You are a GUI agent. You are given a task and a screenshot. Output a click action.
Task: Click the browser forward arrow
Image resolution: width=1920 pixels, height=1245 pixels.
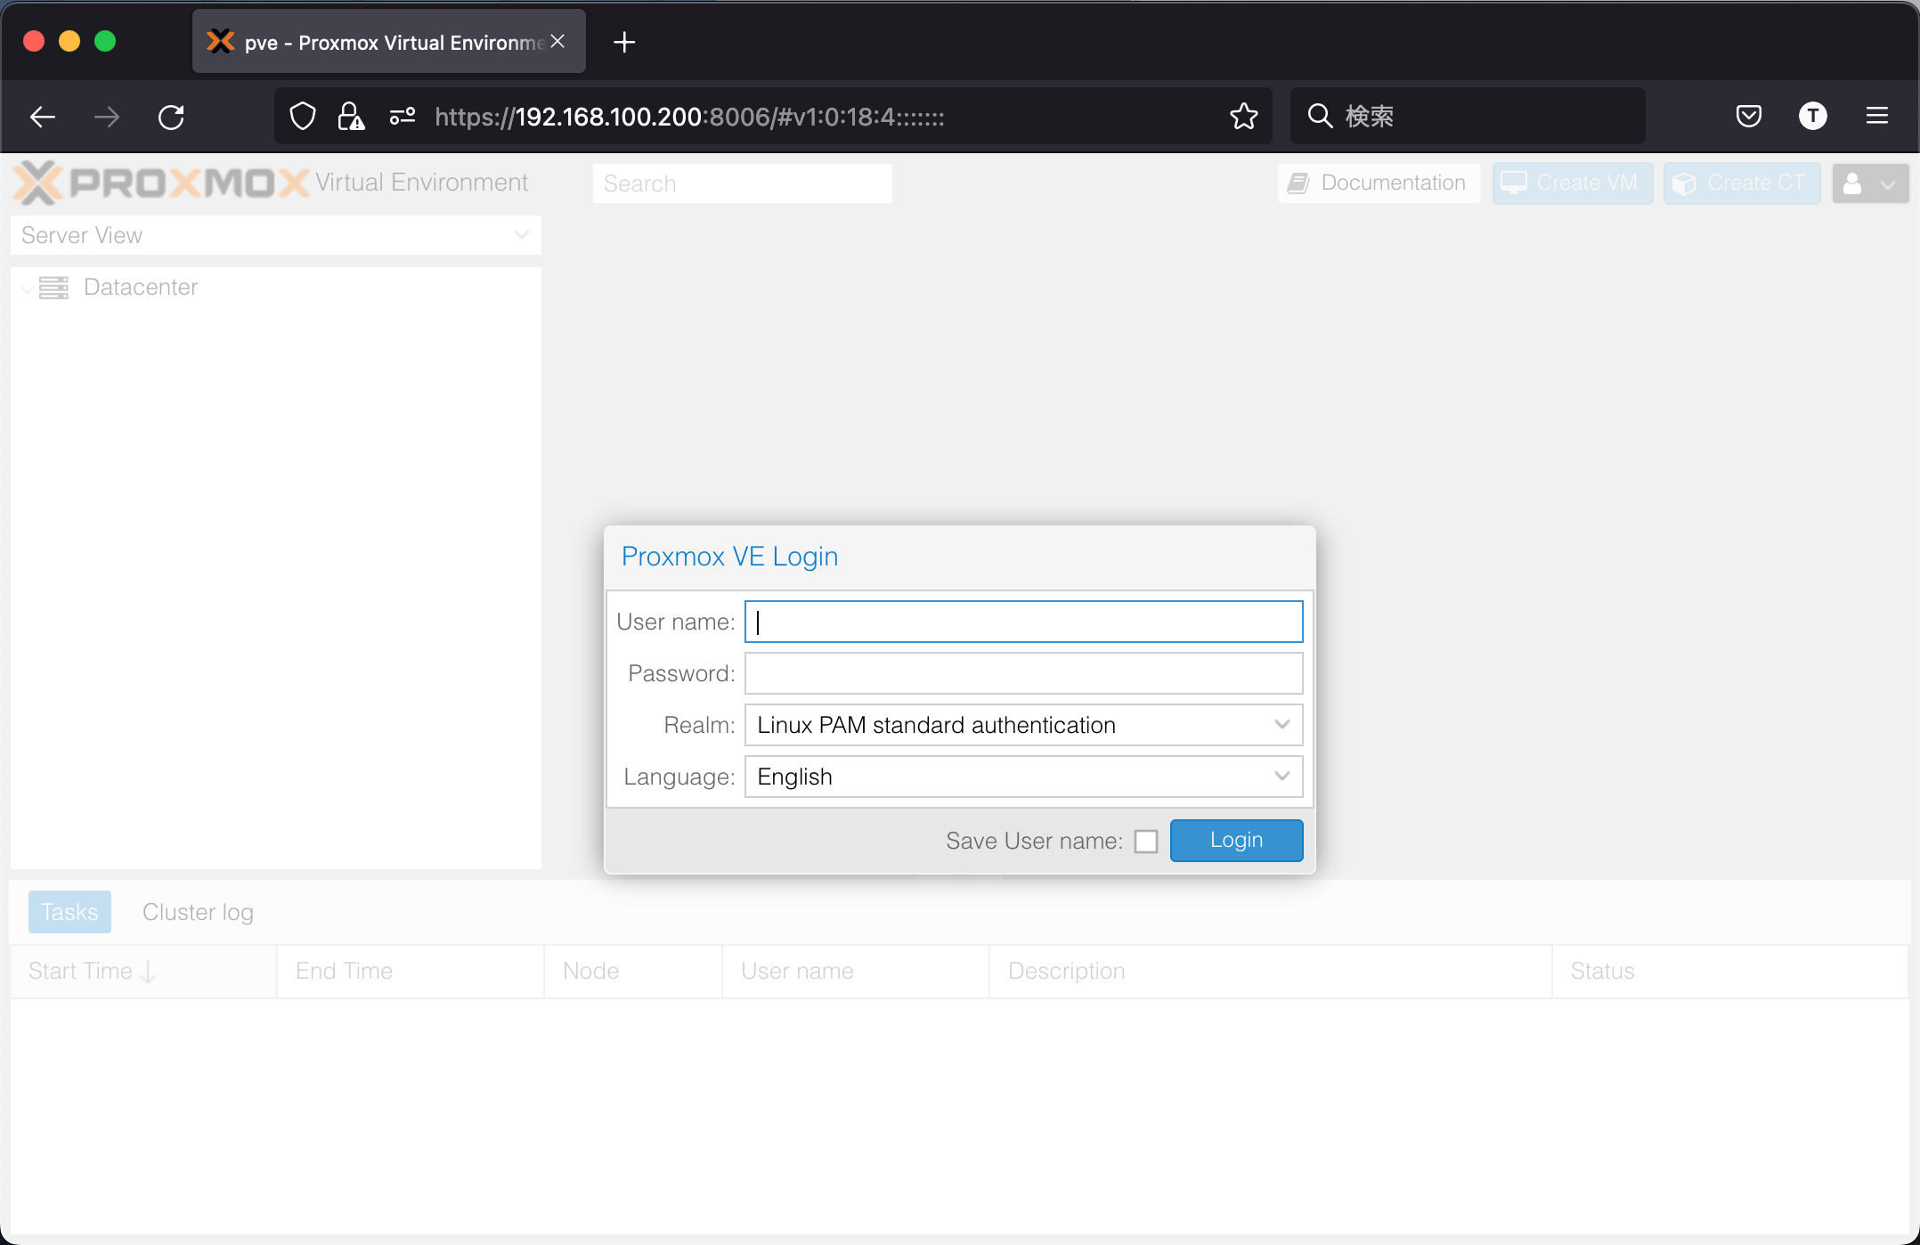tap(107, 117)
